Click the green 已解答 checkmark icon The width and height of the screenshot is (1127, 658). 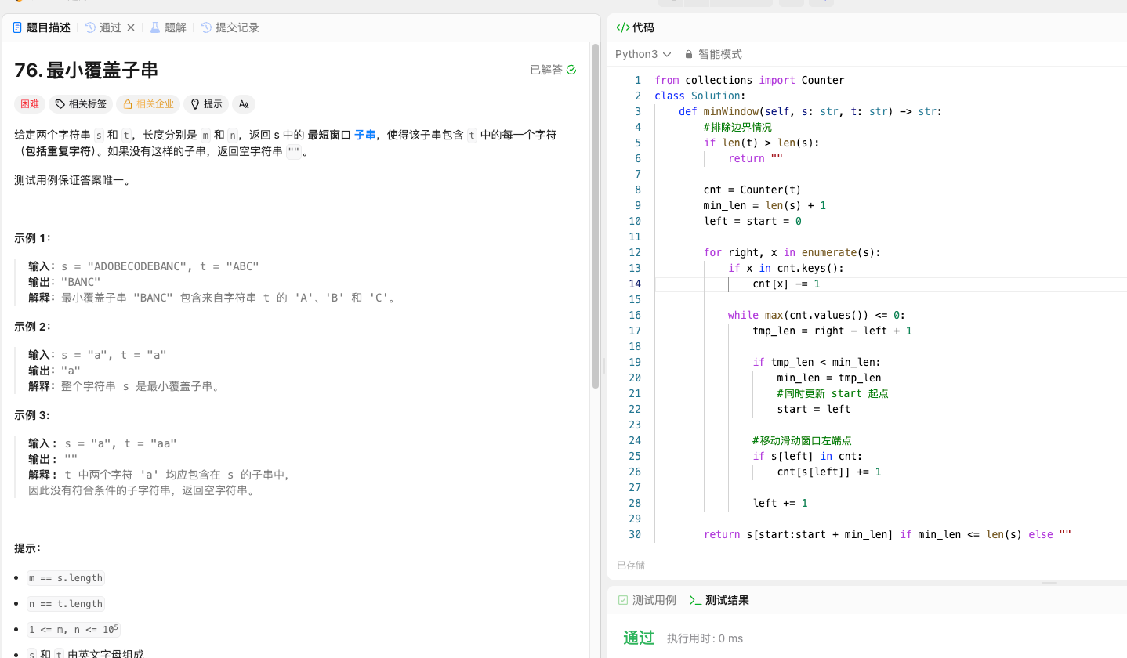coord(571,70)
